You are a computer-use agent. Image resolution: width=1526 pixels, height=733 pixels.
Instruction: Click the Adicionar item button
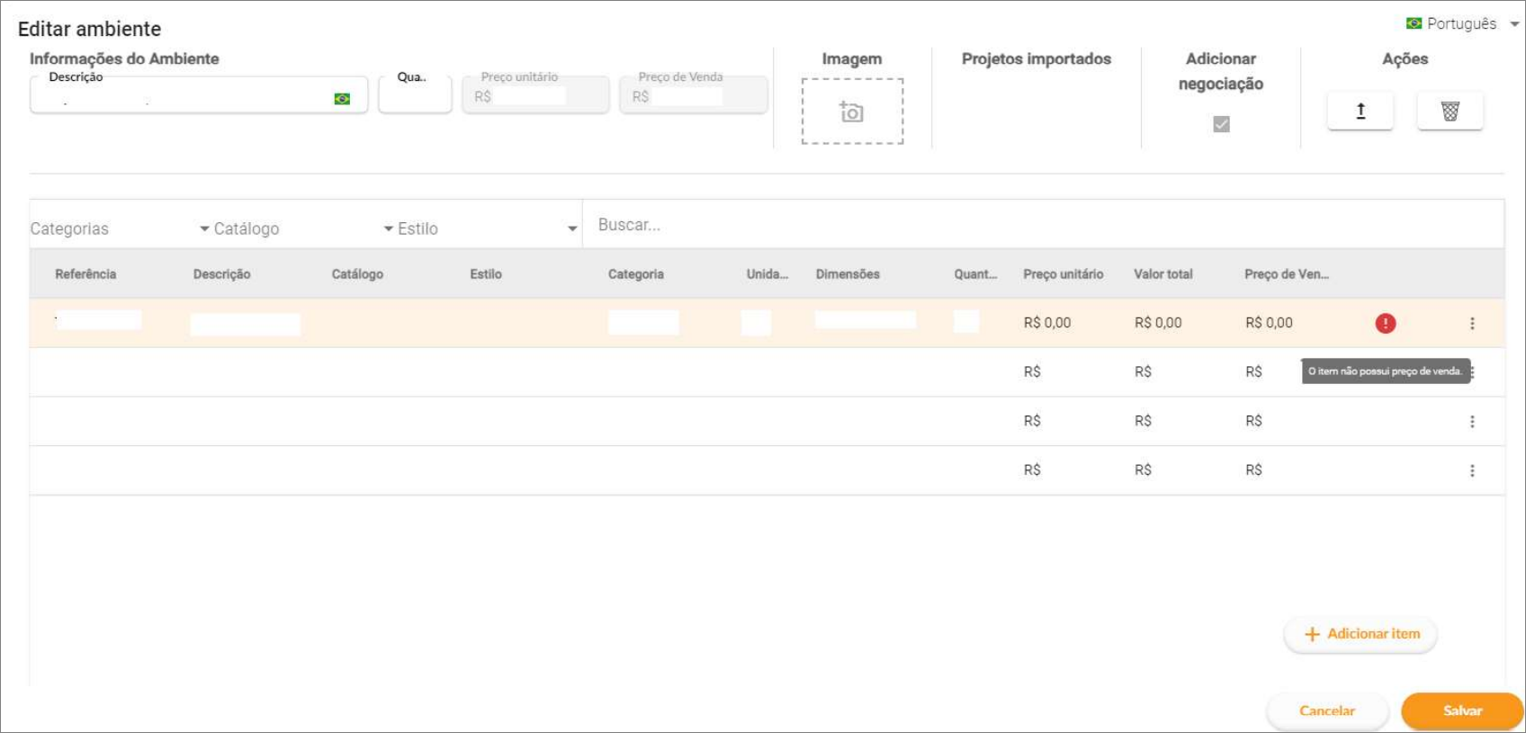[1360, 634]
